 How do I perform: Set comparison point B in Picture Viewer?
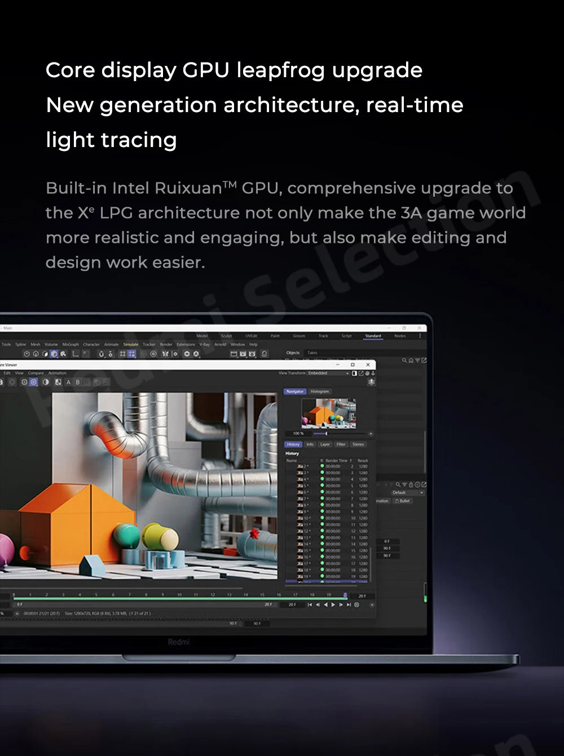[78, 382]
